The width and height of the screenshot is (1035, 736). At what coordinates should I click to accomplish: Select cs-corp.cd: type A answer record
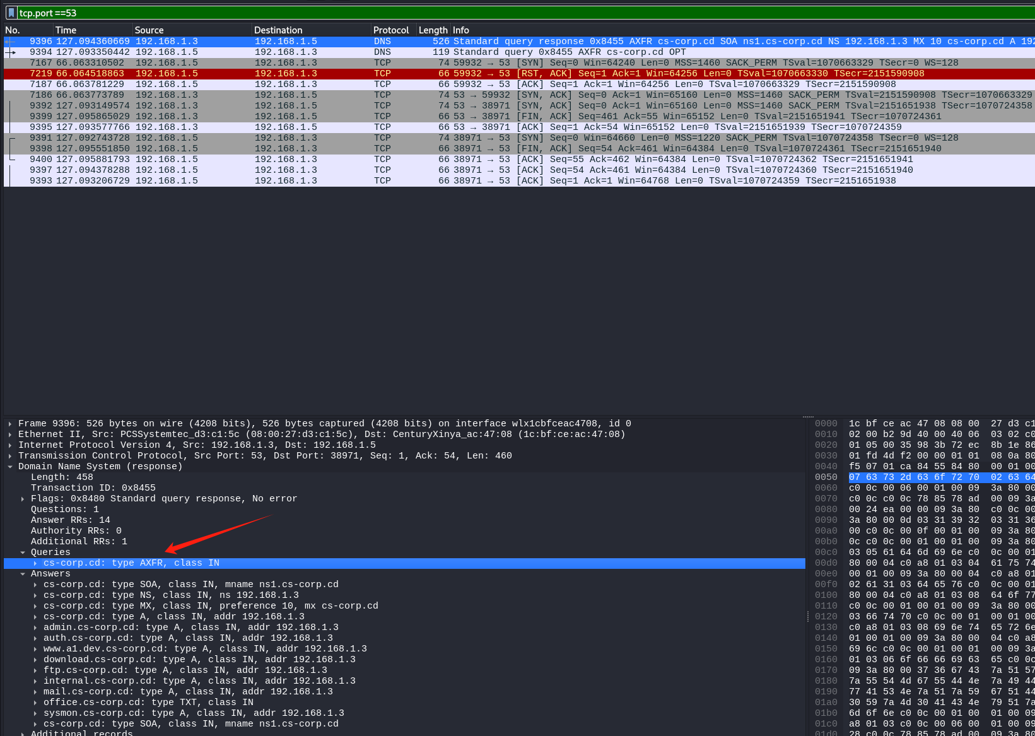[x=174, y=617]
